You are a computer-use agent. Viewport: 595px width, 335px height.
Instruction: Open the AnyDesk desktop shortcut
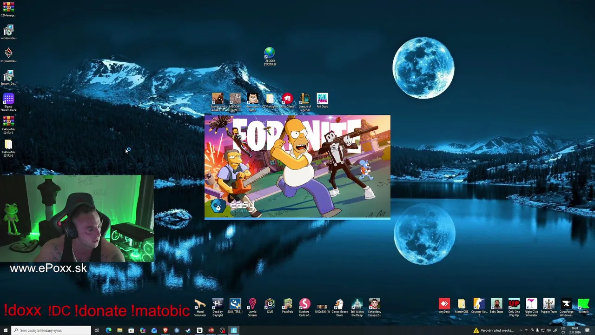444,306
